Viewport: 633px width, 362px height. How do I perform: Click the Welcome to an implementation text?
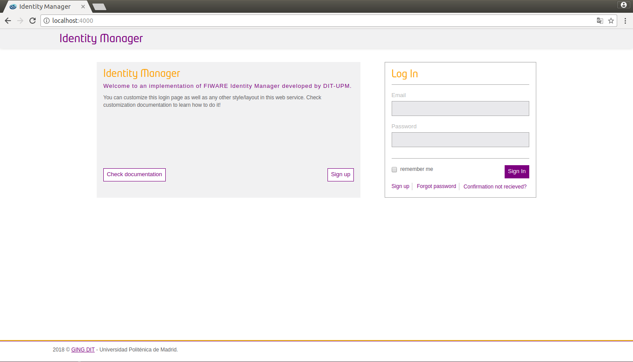pyautogui.click(x=227, y=86)
